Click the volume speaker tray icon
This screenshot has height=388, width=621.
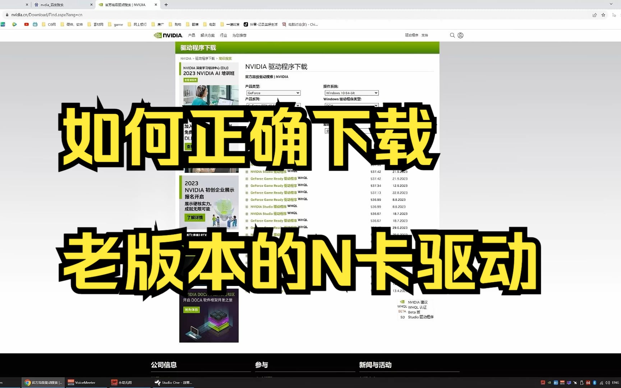(607, 383)
